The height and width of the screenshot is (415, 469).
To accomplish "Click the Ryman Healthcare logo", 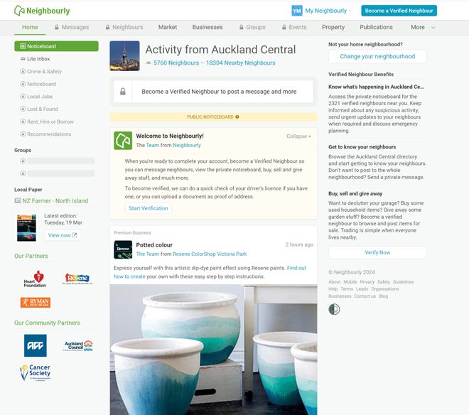I will (x=36, y=302).
